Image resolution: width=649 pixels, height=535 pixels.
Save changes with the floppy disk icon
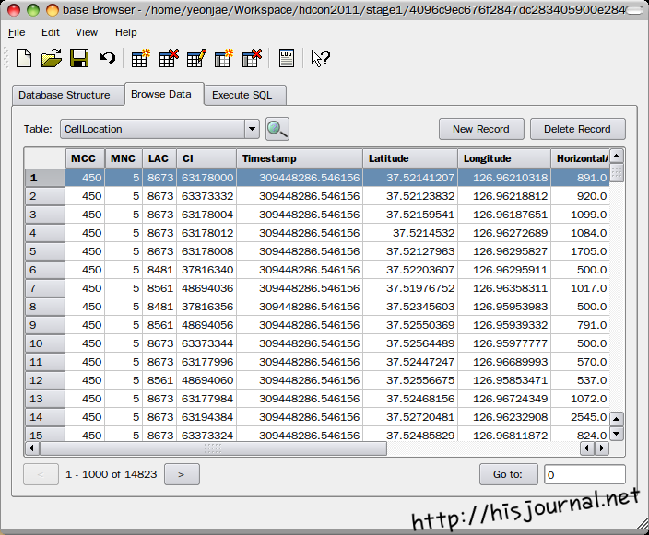[x=79, y=58]
